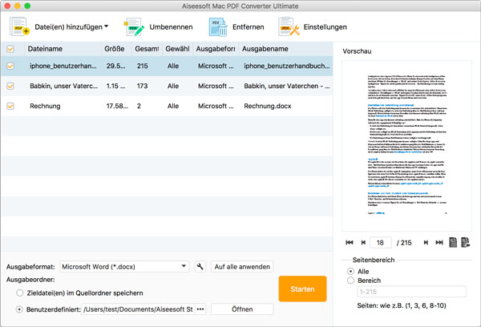Jump to last page in preview
Image resolution: width=481 pixels, height=327 pixels.
(438, 243)
